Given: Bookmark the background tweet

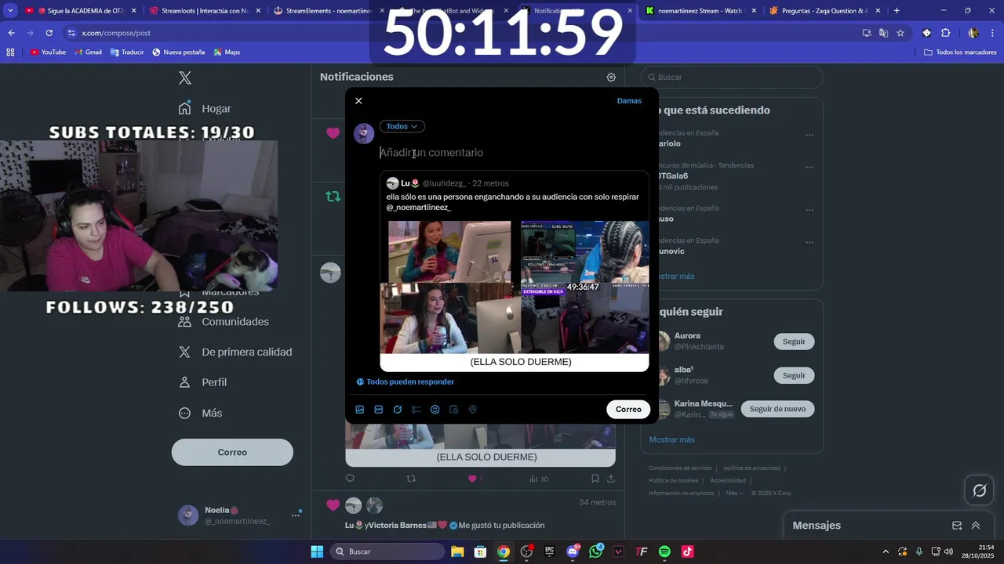Looking at the screenshot, I should (x=595, y=479).
